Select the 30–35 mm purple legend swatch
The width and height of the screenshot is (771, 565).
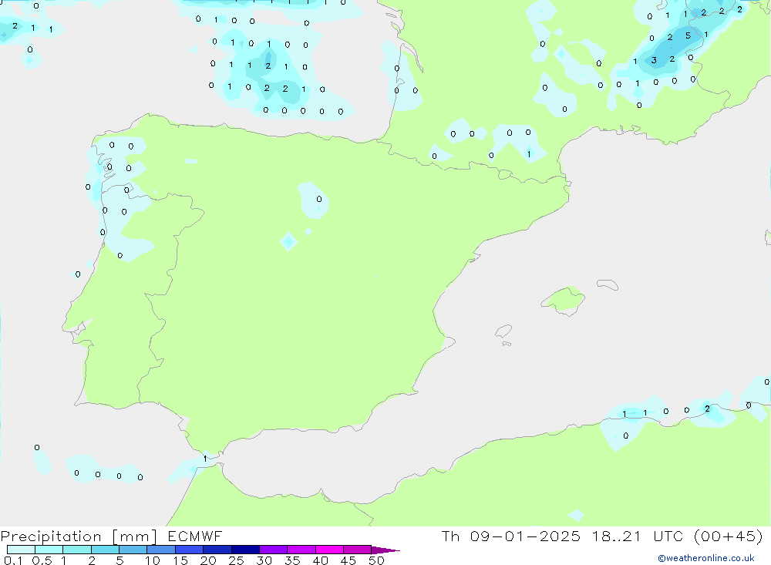tap(273, 550)
